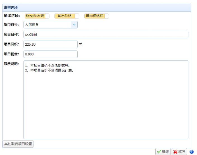Turn on the 增加规格栏 switch

(106, 16)
